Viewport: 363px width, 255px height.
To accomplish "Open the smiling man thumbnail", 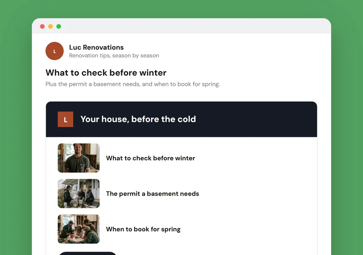I will pos(79,158).
